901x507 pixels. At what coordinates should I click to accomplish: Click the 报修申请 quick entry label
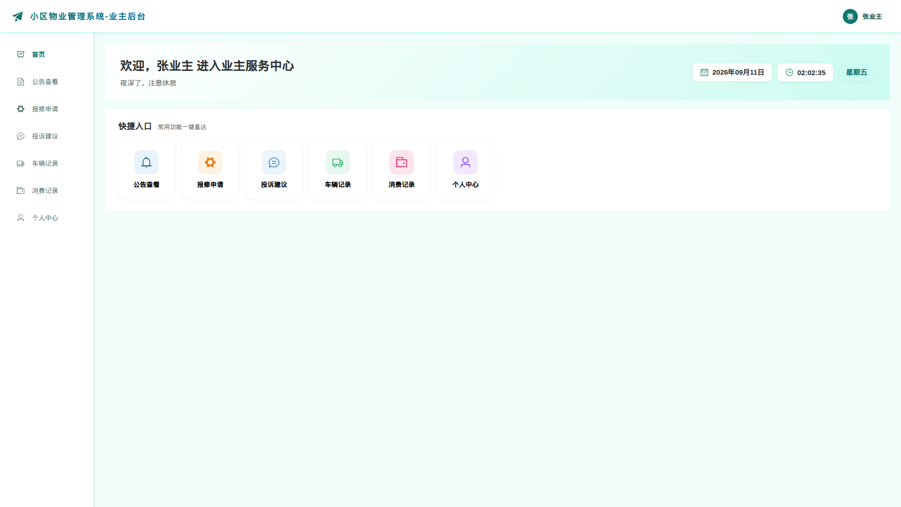pos(210,184)
